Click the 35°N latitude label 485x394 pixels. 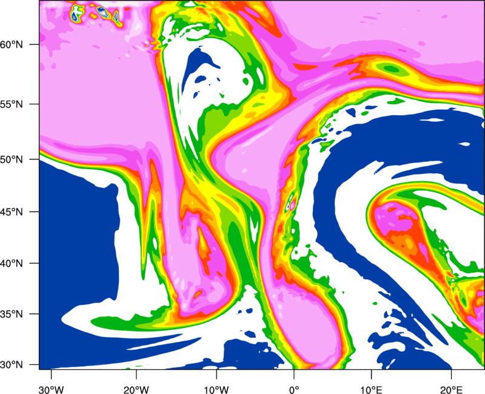12,315
